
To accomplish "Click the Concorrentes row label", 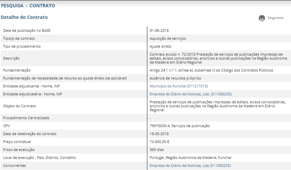I will pos(14,165).
